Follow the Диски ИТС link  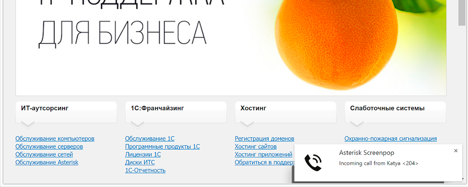point(140,163)
